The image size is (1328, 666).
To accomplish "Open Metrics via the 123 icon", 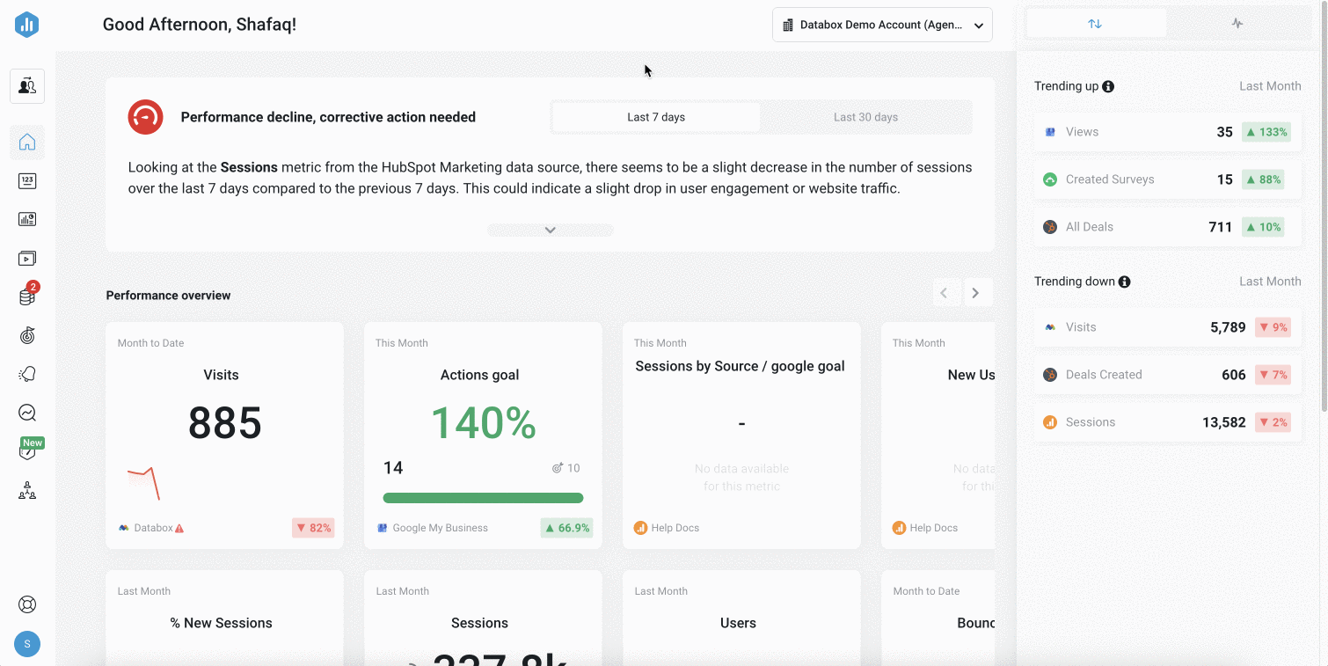I will coord(27,181).
